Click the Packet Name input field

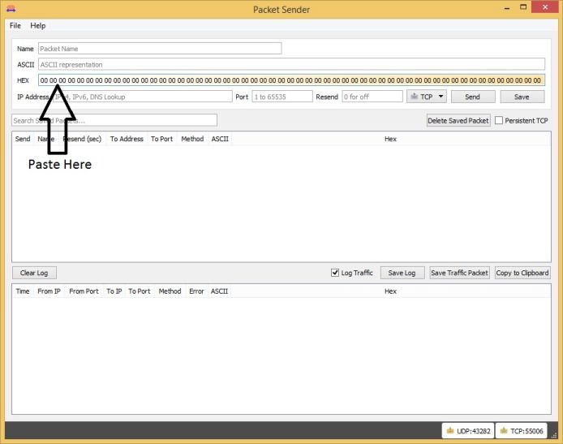tap(159, 49)
